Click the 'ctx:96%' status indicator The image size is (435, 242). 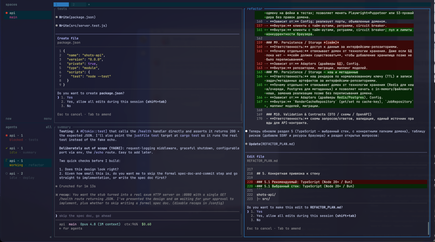point(131,224)
